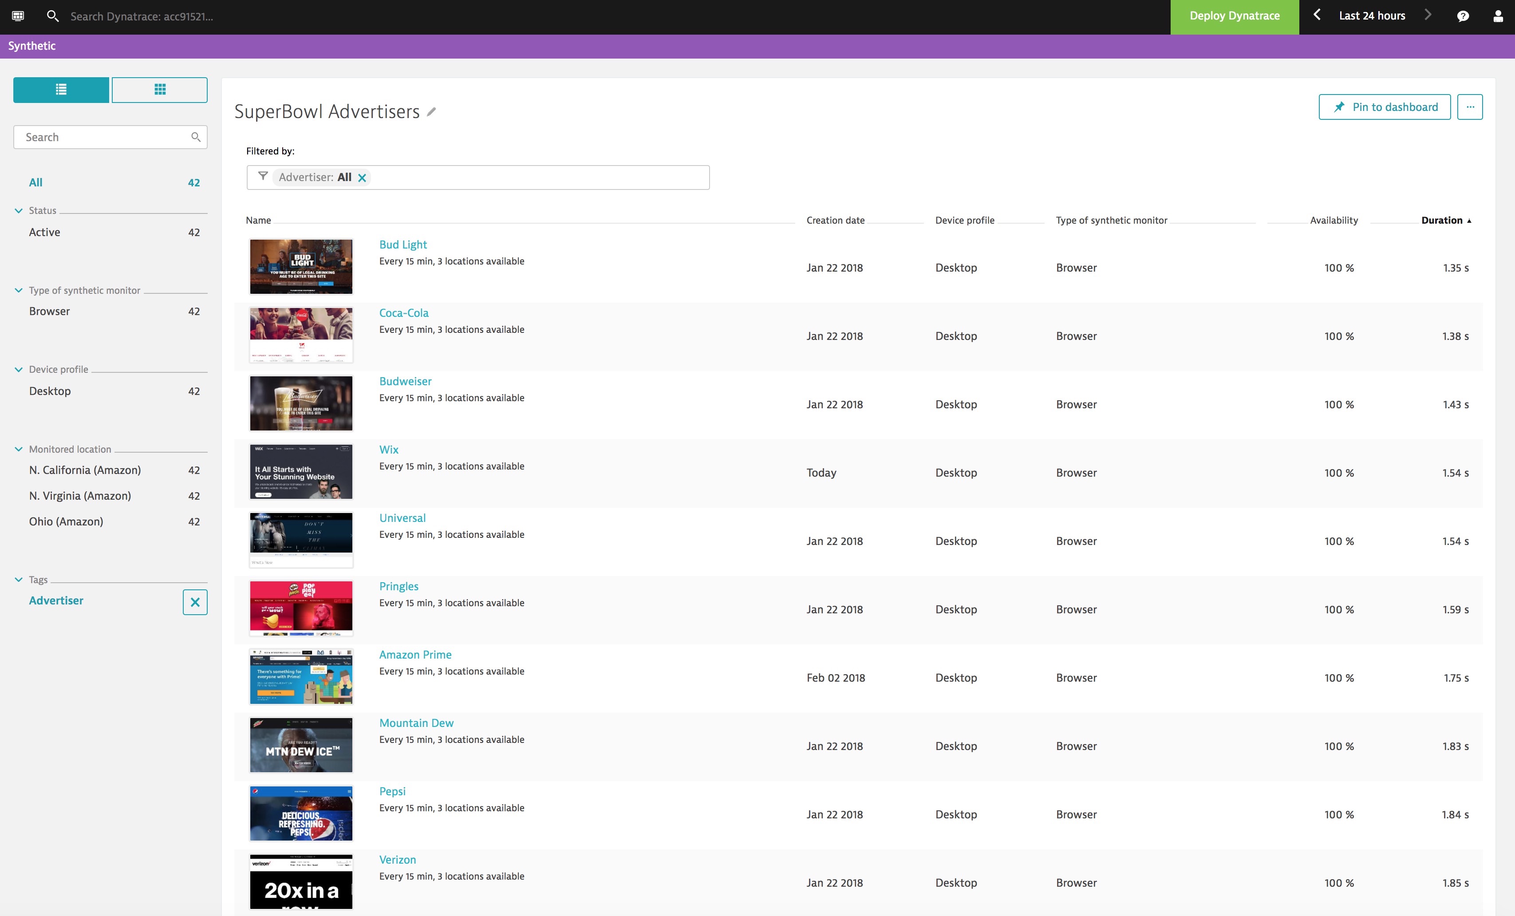Click the filter funnel icon
Image resolution: width=1515 pixels, height=916 pixels.
tap(263, 177)
